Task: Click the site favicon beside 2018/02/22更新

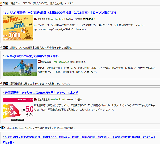Action: 39,62
